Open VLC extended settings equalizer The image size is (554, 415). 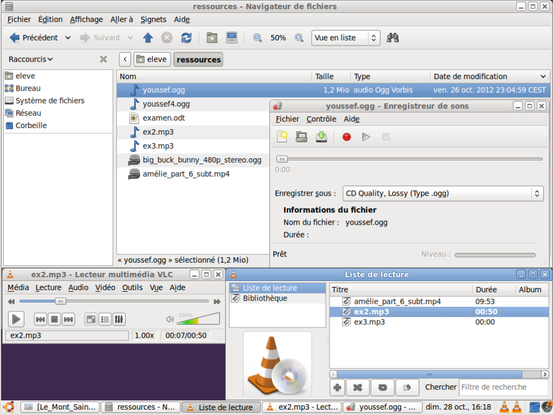(x=118, y=319)
